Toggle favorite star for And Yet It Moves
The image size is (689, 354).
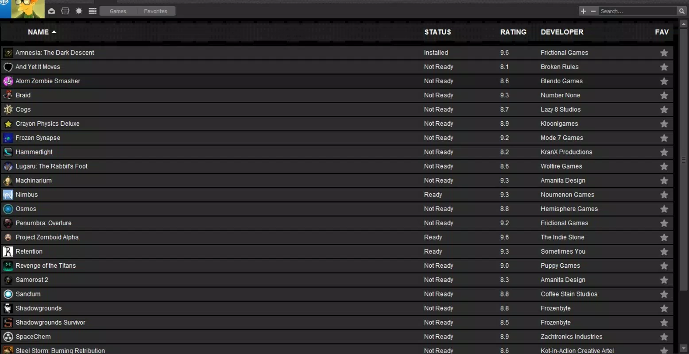tap(664, 67)
